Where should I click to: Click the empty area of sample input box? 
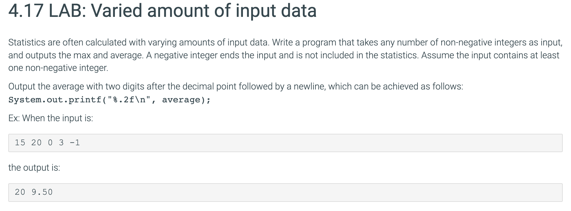[x=320, y=143]
